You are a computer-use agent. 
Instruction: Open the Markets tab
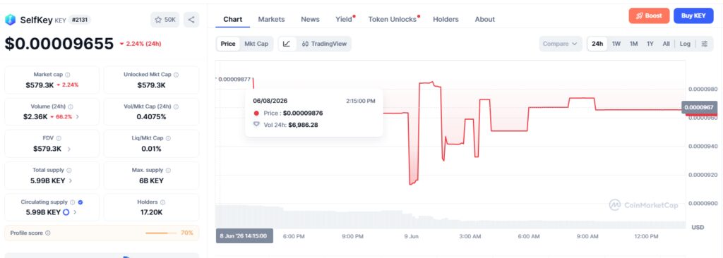pyautogui.click(x=271, y=19)
